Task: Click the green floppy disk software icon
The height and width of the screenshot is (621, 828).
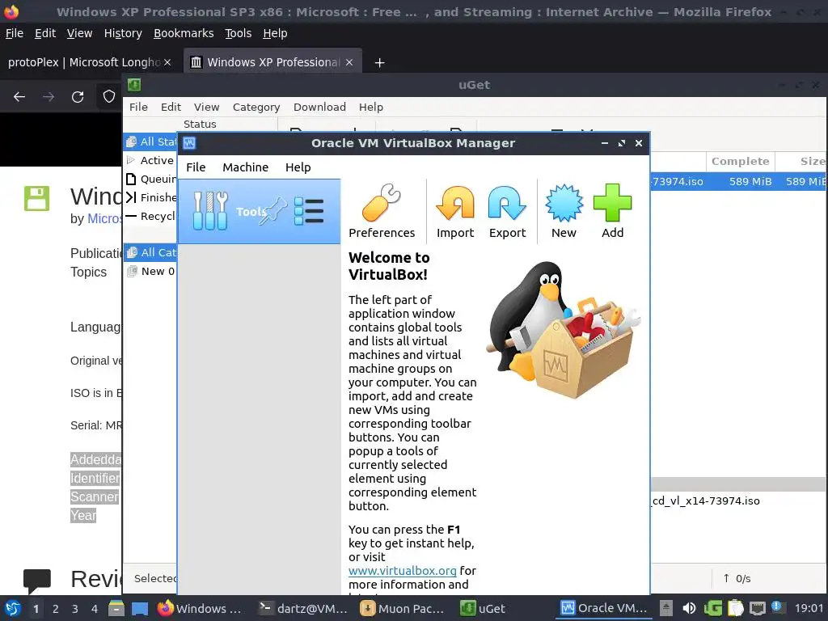Action: (36, 199)
